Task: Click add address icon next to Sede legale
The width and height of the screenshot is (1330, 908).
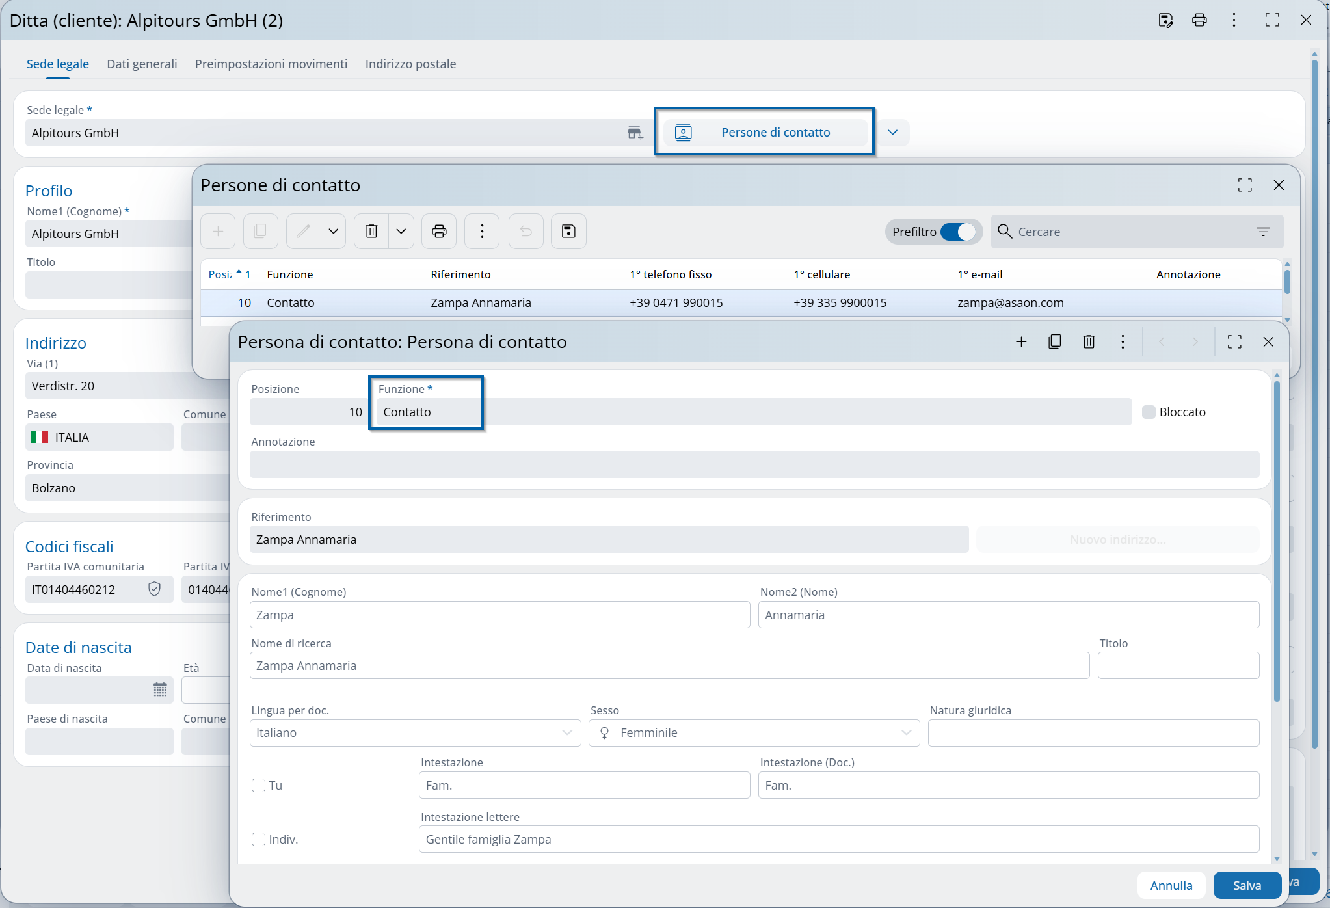Action: click(x=635, y=133)
